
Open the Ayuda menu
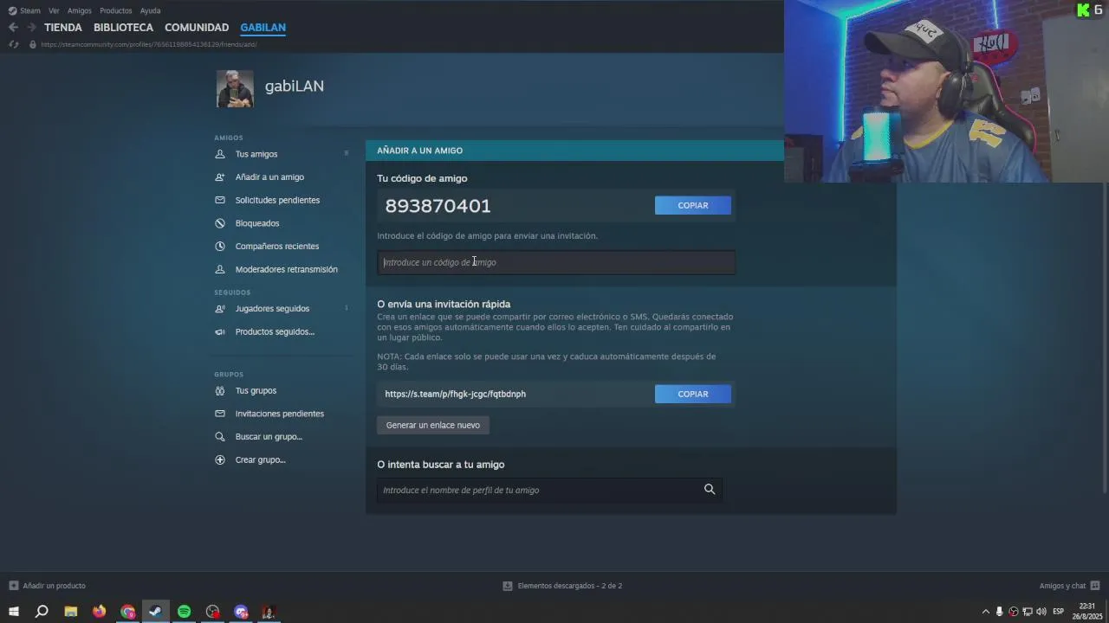(151, 11)
